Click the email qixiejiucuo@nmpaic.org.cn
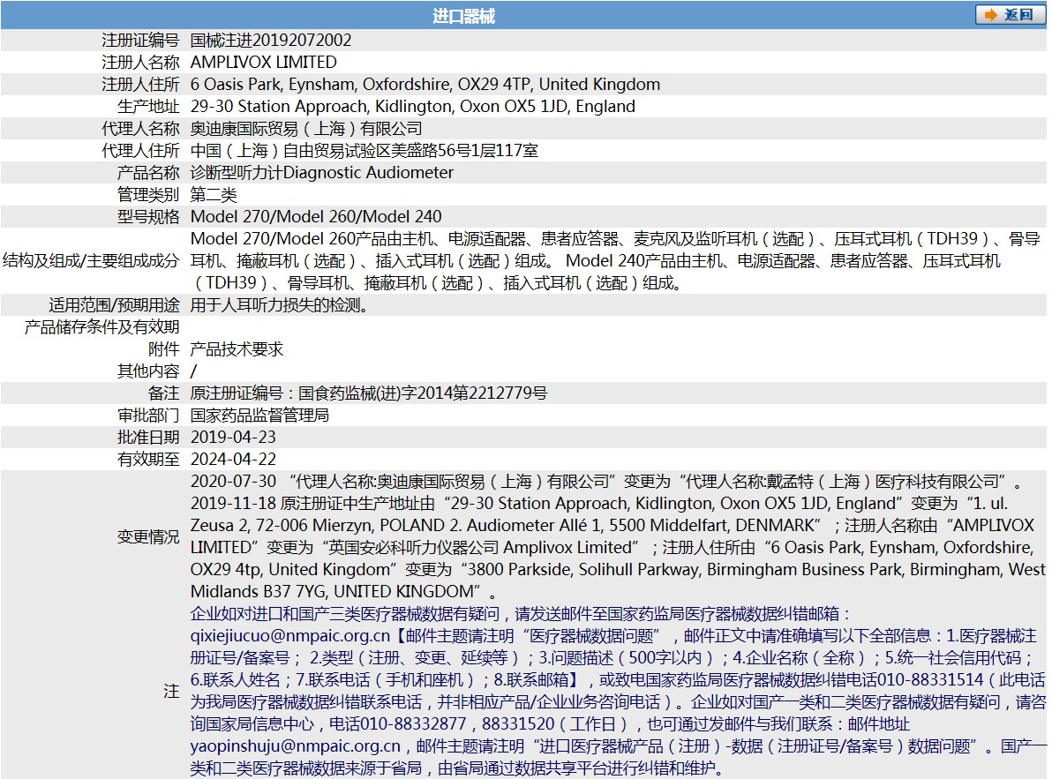Viewport: 1052px width, 779px height. 289,636
